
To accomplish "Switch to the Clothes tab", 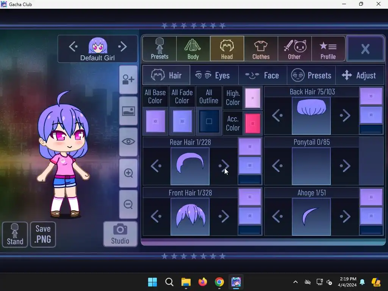I will [x=261, y=49].
